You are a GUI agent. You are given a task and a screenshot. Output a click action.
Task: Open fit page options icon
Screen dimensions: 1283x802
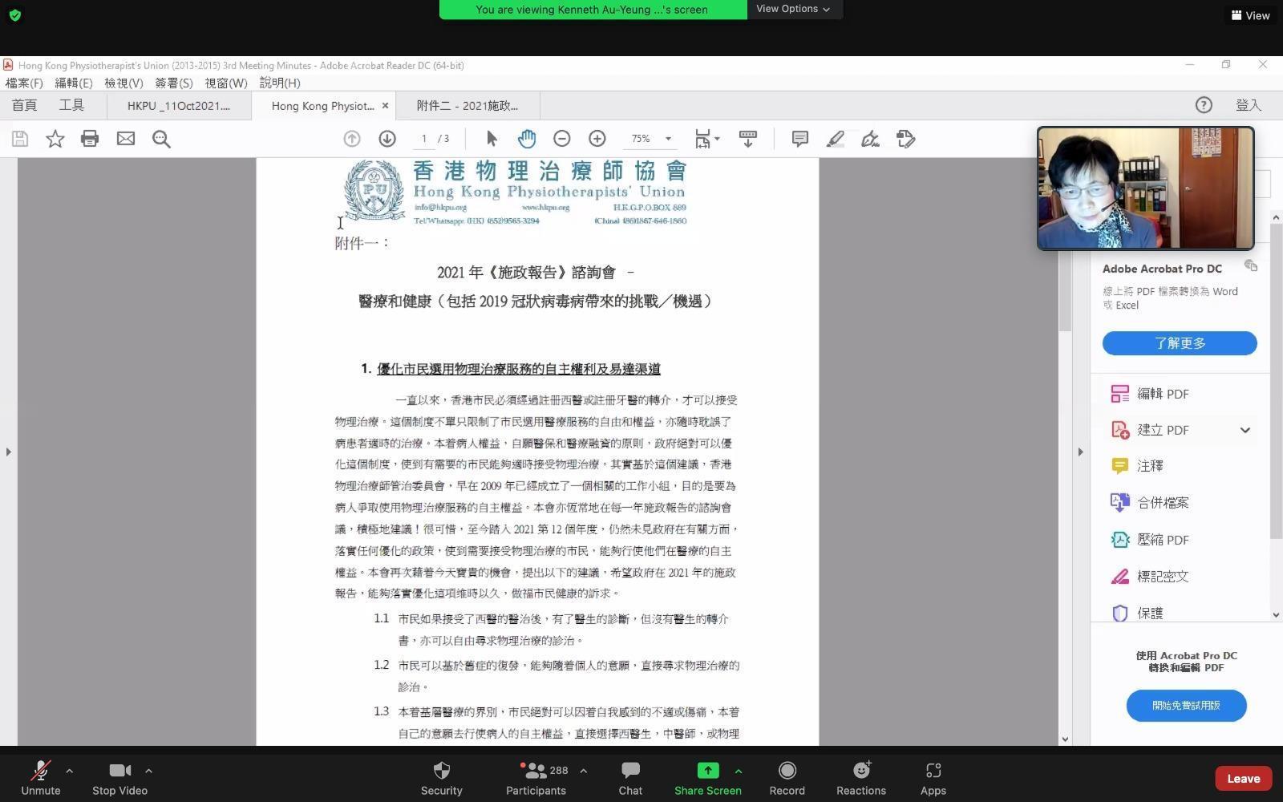pyautogui.click(x=706, y=139)
